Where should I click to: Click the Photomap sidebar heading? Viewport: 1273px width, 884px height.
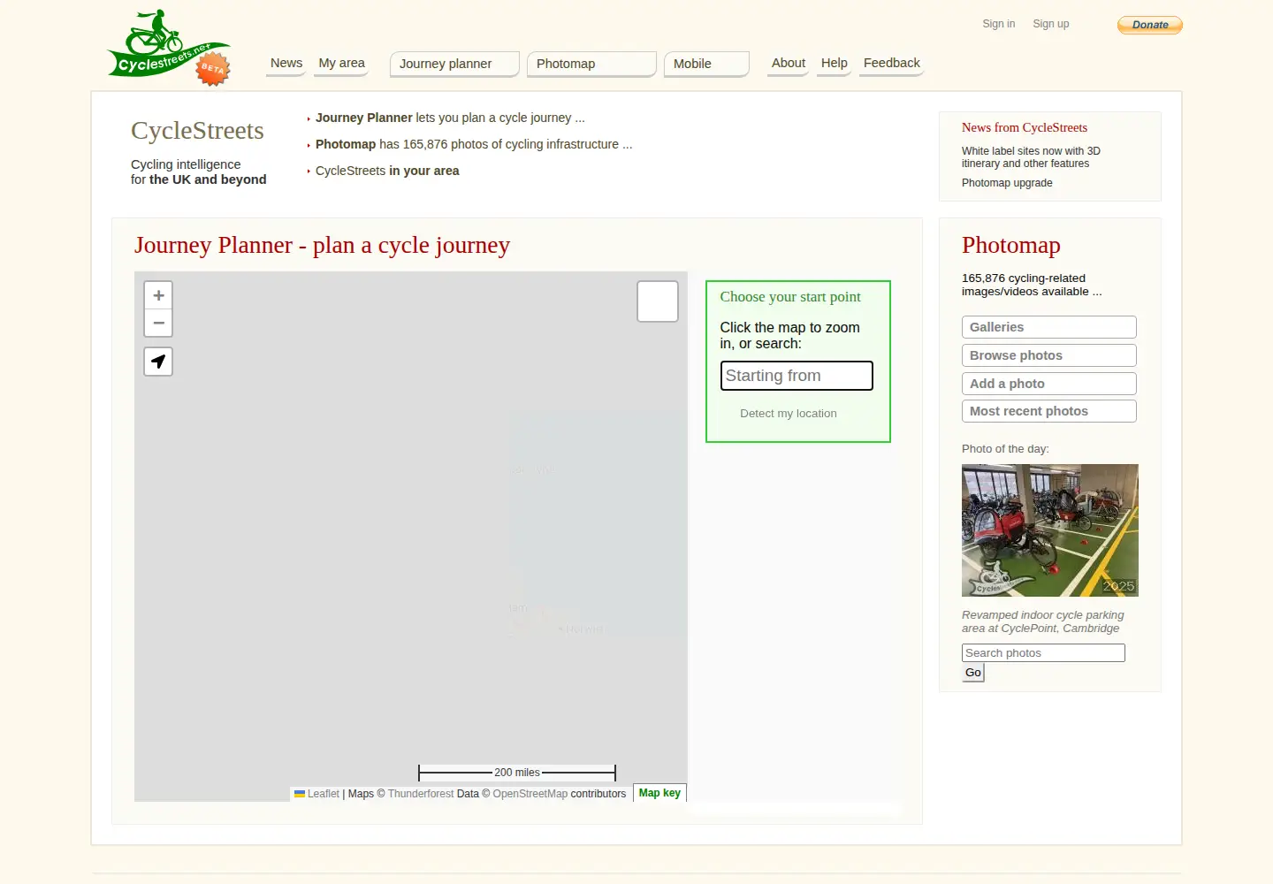tap(1010, 245)
